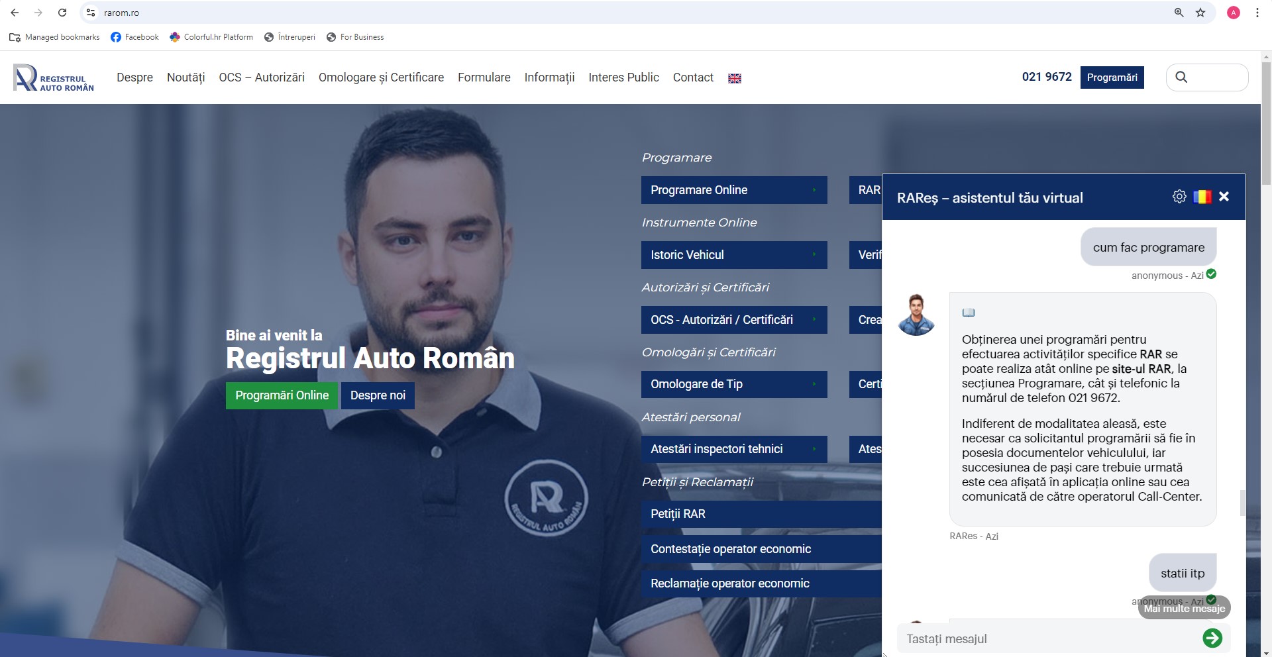Click the green Programări Online button
Screen dimensions: 1272x657
pos(282,395)
